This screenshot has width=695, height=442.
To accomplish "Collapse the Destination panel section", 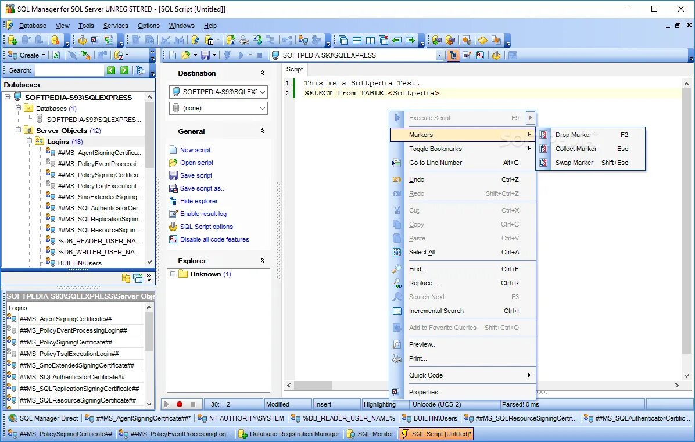I will 263,73.
